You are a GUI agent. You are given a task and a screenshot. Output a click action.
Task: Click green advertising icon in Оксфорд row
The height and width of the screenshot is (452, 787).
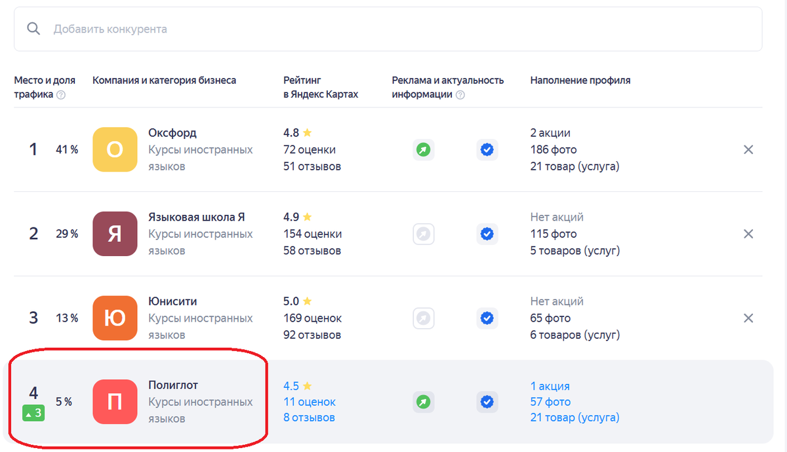424,150
